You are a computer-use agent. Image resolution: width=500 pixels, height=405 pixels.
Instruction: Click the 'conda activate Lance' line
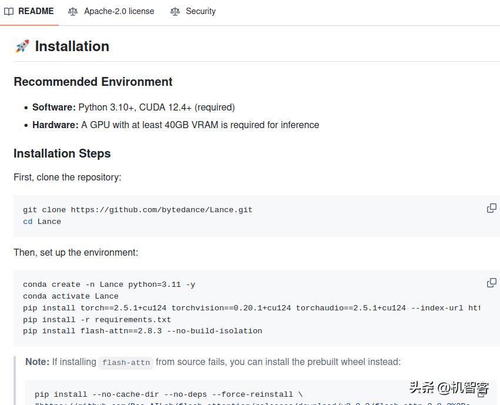click(x=71, y=296)
